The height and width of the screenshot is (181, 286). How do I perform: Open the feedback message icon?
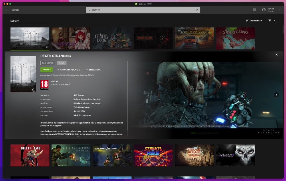point(255,10)
